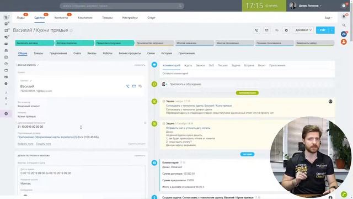Open deal settings gear icon
This screenshot has height=199, width=353.
coord(286,30)
